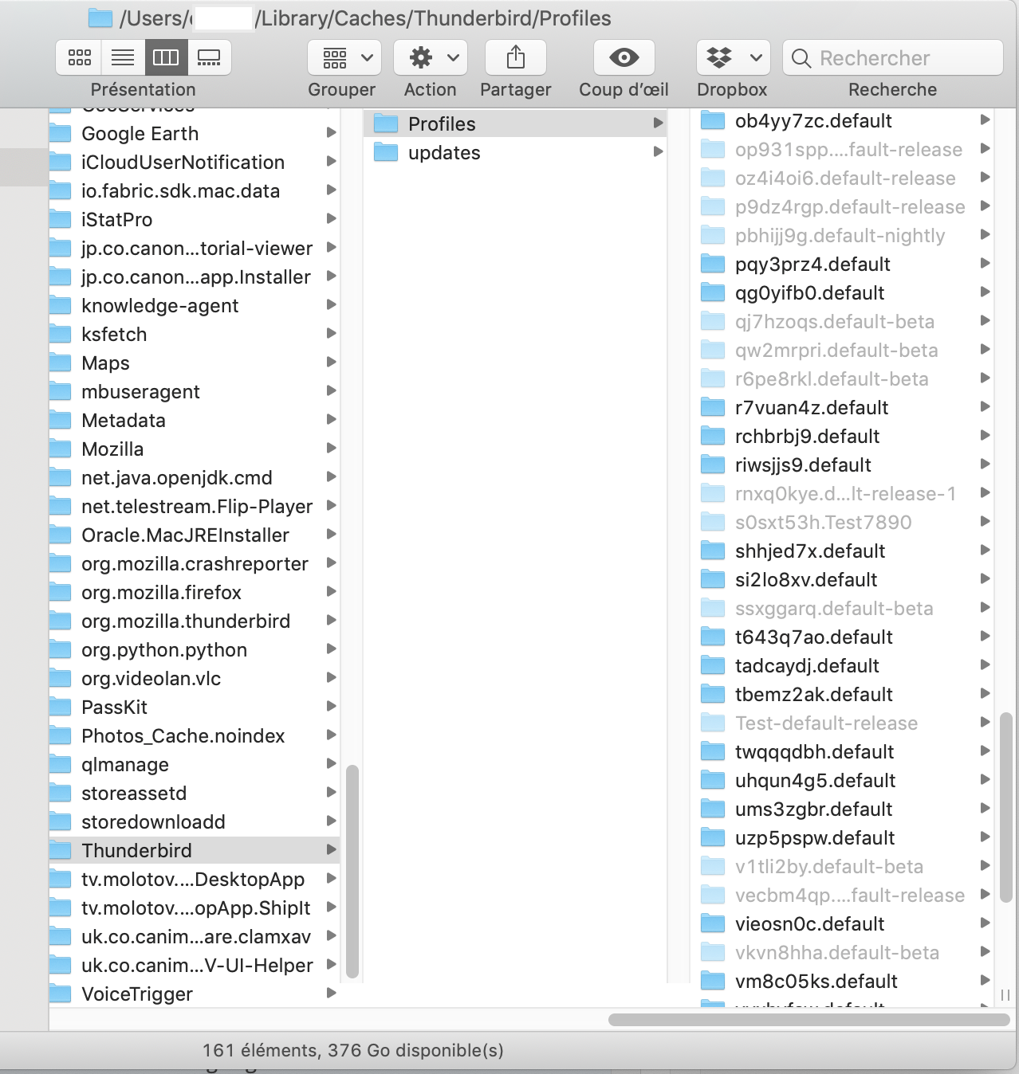Select the Oracle.MacJREInstaller folder
Image resolution: width=1019 pixels, height=1074 pixels.
195,535
